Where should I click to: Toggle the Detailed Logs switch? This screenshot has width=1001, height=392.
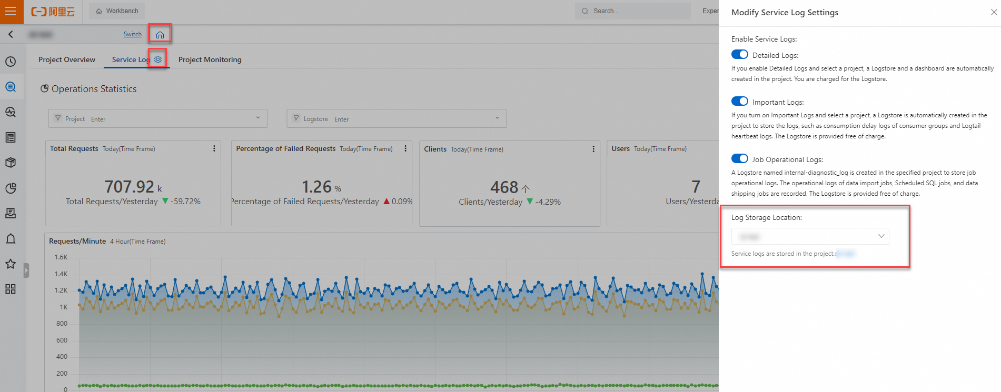(740, 55)
